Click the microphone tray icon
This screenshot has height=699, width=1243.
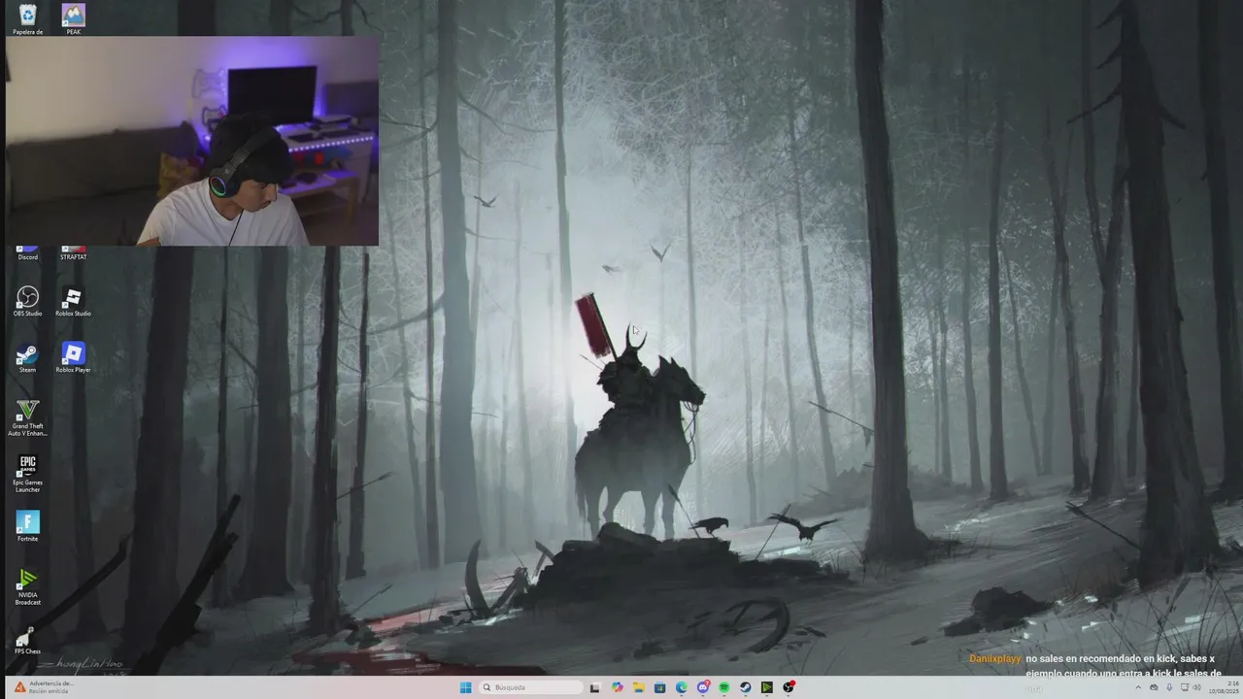[1169, 687]
